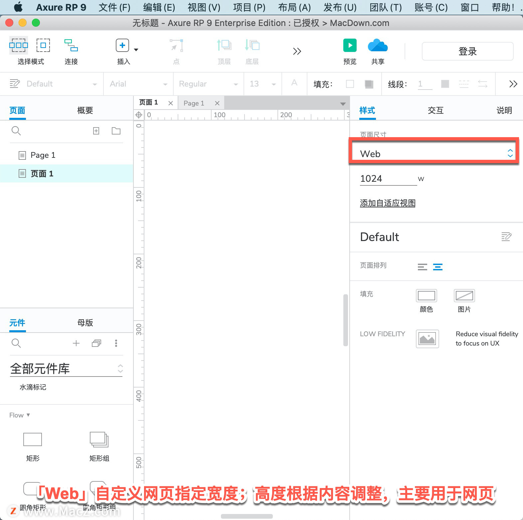Click the gray shadow fill swatch
The width and height of the screenshot is (523, 520).
tap(369, 84)
